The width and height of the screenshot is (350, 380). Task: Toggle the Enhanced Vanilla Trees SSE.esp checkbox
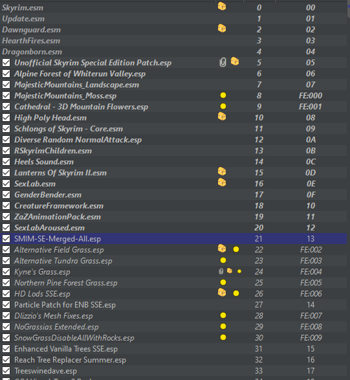(x=6, y=349)
